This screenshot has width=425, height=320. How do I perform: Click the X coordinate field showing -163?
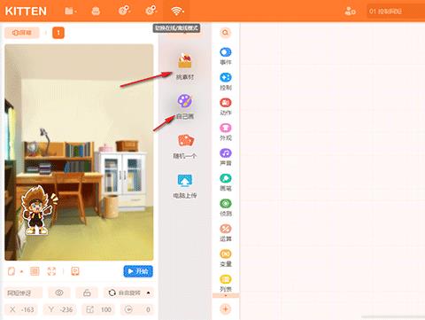21,309
